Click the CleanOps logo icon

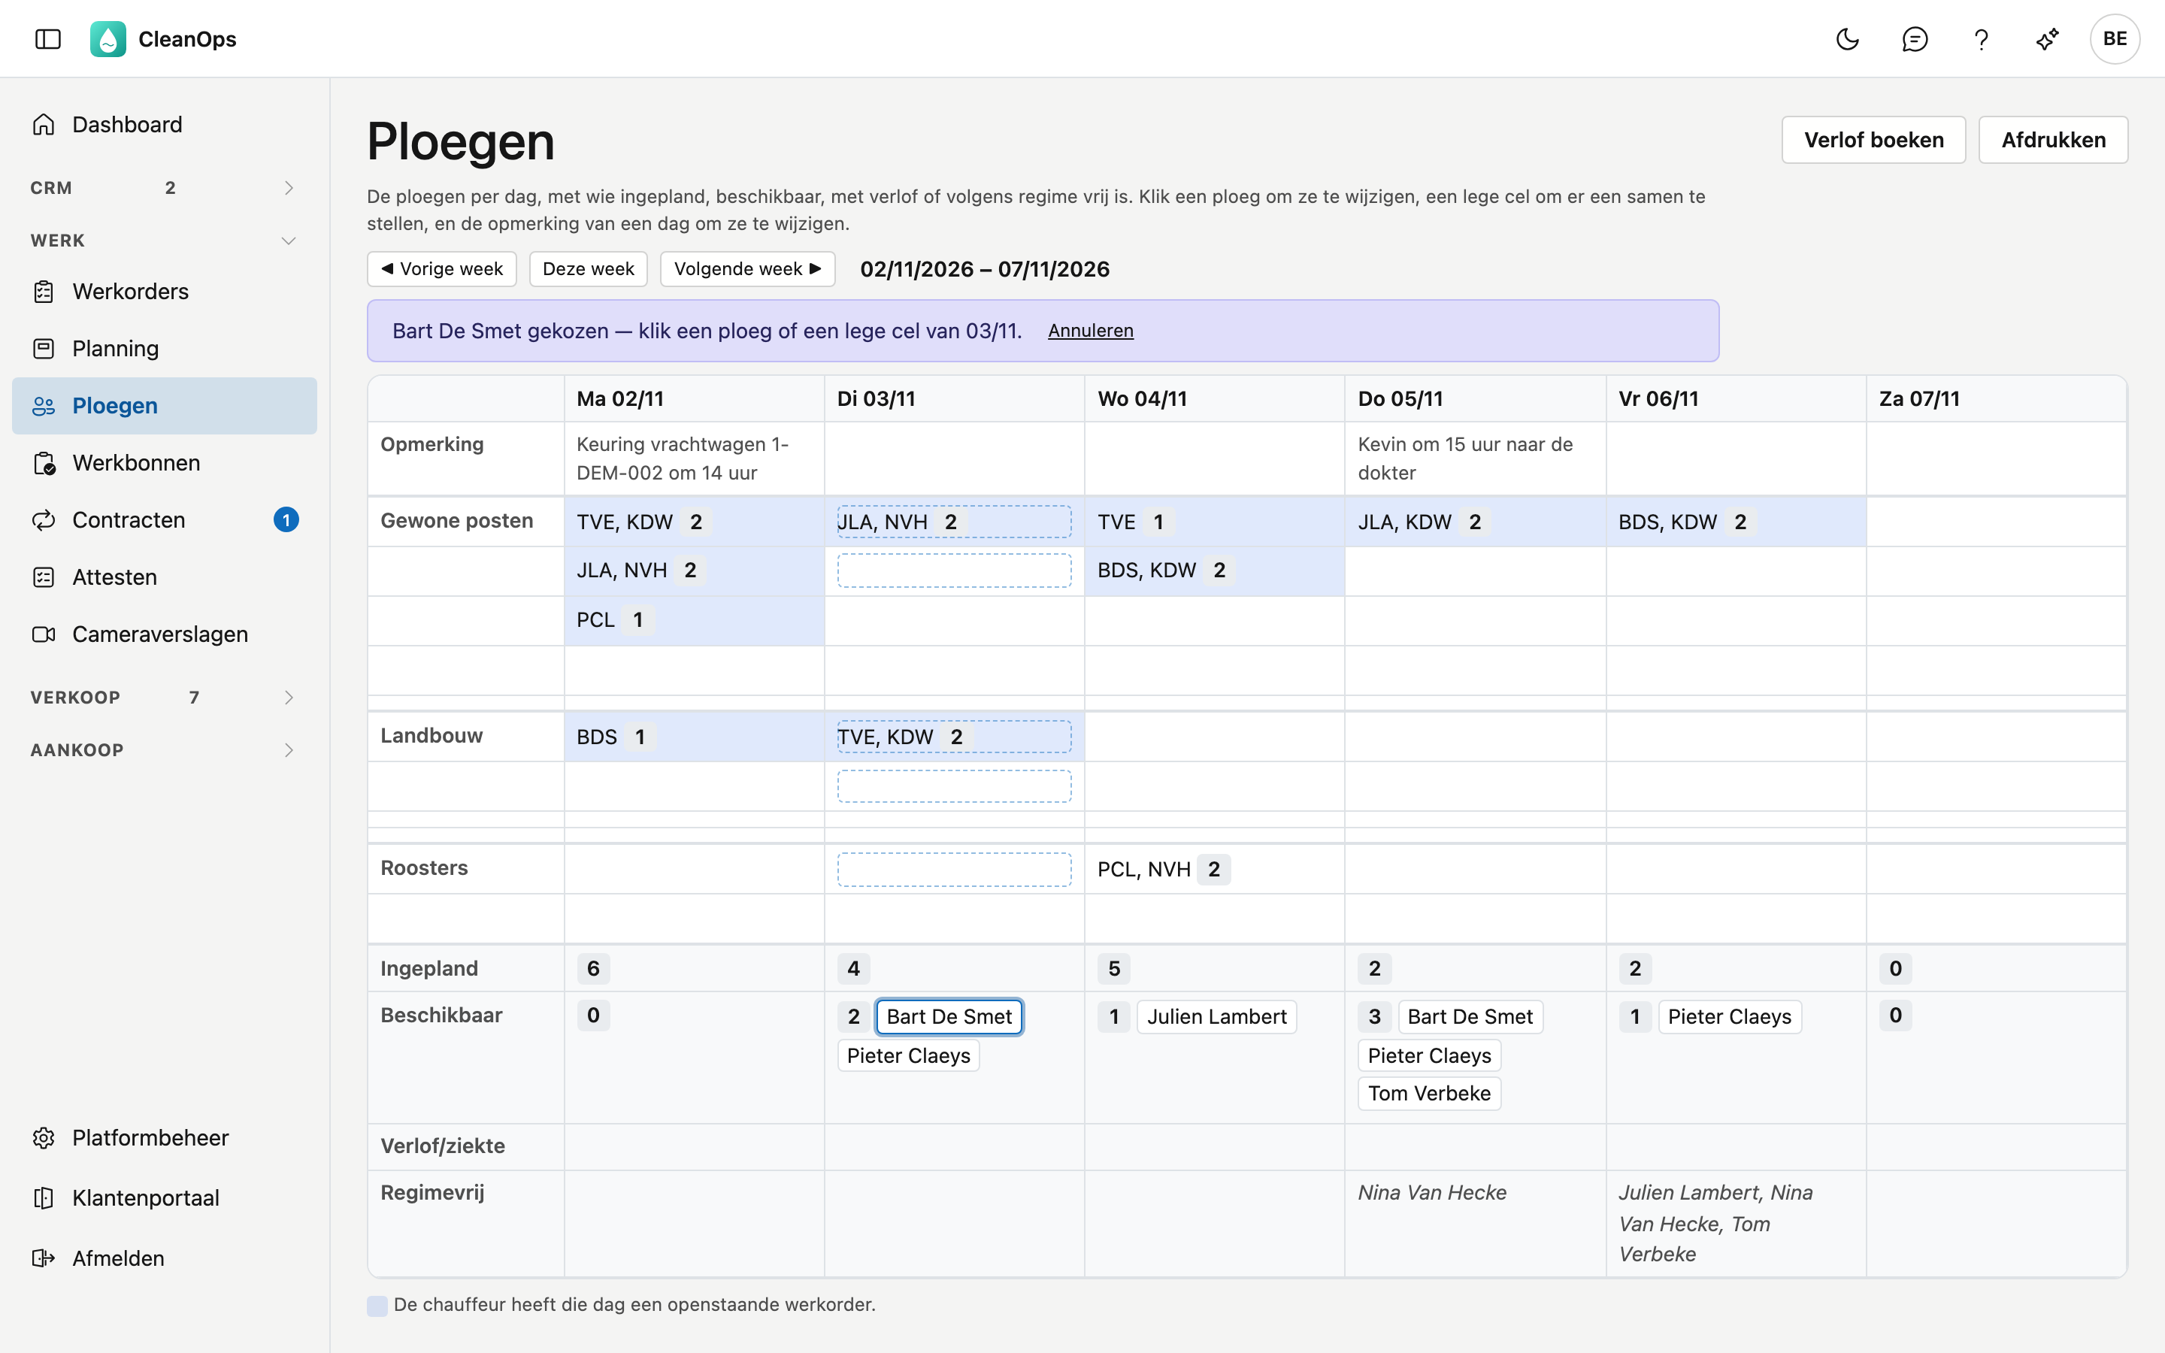[107, 38]
